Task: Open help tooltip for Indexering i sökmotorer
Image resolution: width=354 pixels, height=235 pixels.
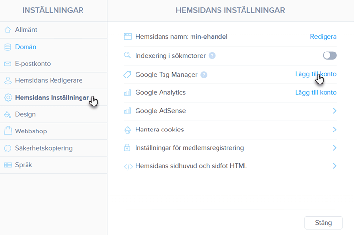Action: coord(212,56)
